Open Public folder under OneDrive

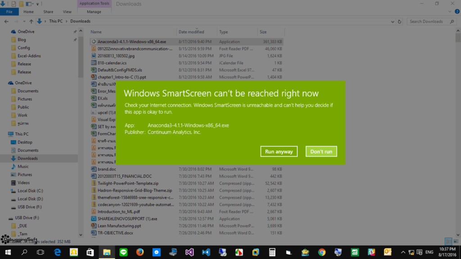click(x=23, y=107)
